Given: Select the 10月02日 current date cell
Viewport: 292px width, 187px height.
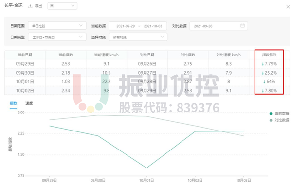Looking at the screenshot, I should 25,91.
